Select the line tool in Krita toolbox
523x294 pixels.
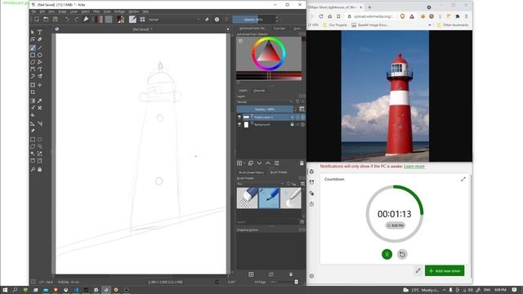(40, 48)
